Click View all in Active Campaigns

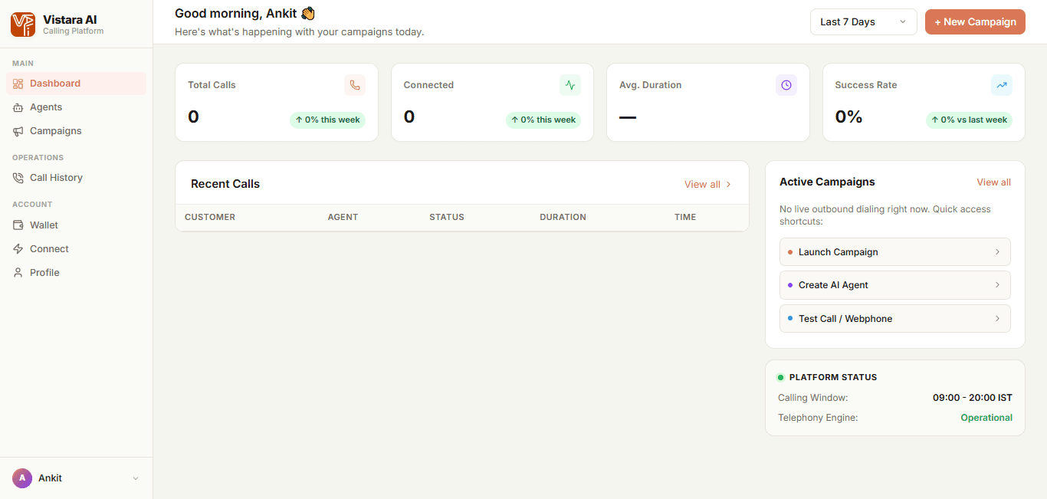[993, 182]
